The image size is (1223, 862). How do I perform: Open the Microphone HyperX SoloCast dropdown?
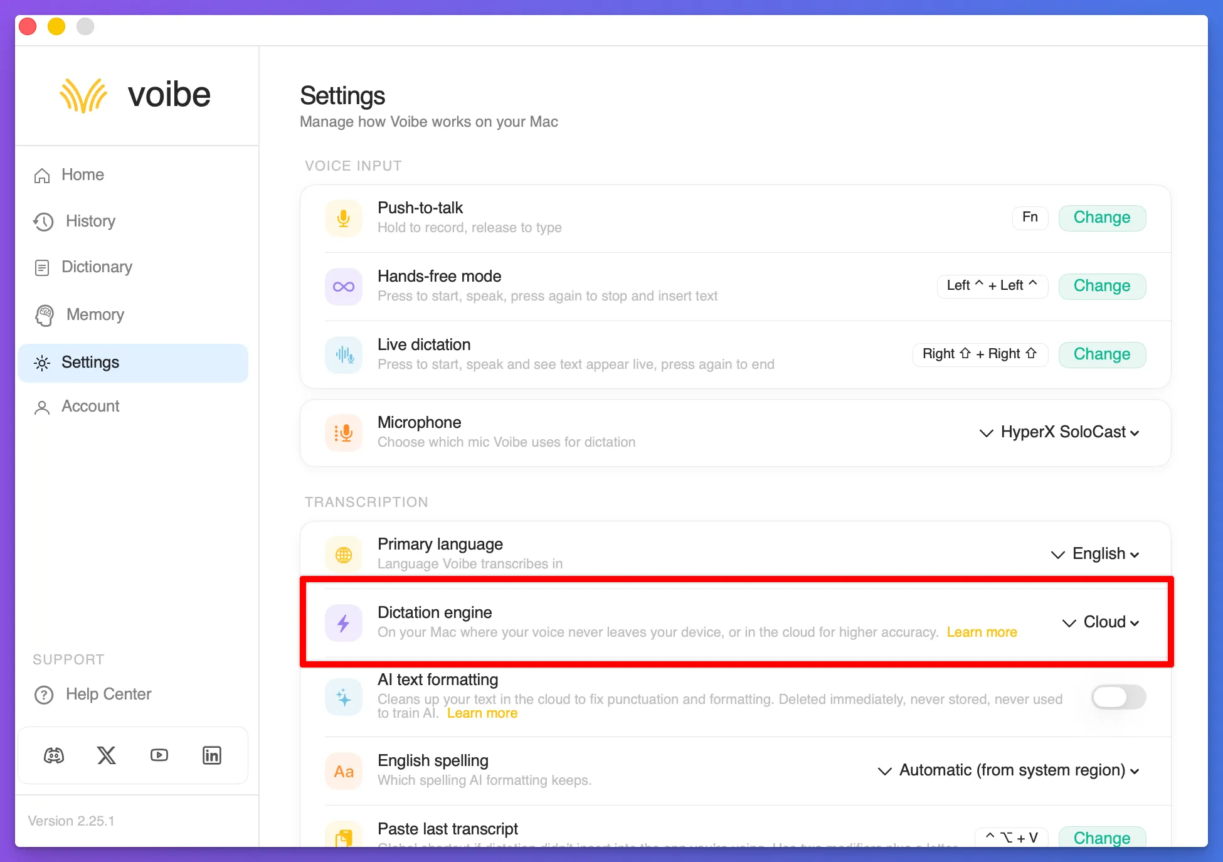(x=1060, y=432)
